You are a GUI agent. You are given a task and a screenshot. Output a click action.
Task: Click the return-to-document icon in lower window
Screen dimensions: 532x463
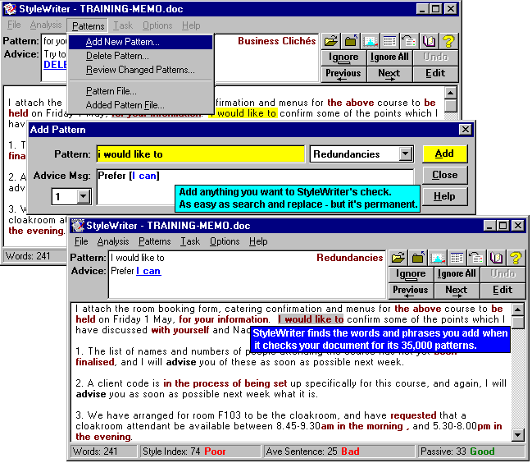click(476, 258)
